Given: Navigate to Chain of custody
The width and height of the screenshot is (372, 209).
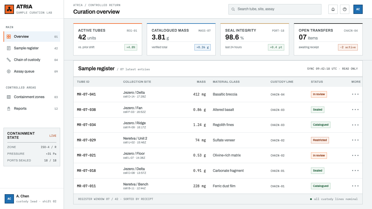Looking at the screenshot, I should [32, 60].
